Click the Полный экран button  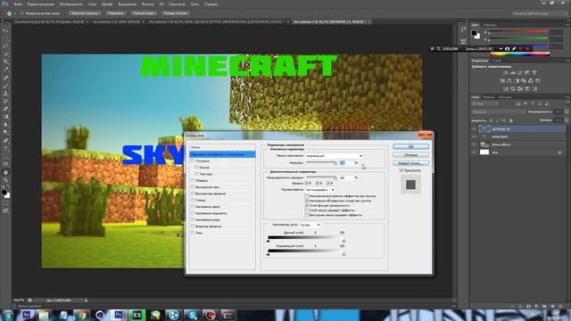144,13
